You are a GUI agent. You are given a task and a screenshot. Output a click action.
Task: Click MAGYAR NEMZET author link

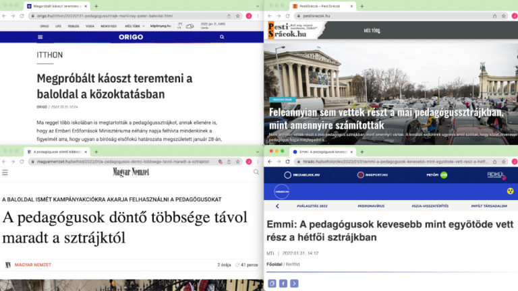[32, 265]
